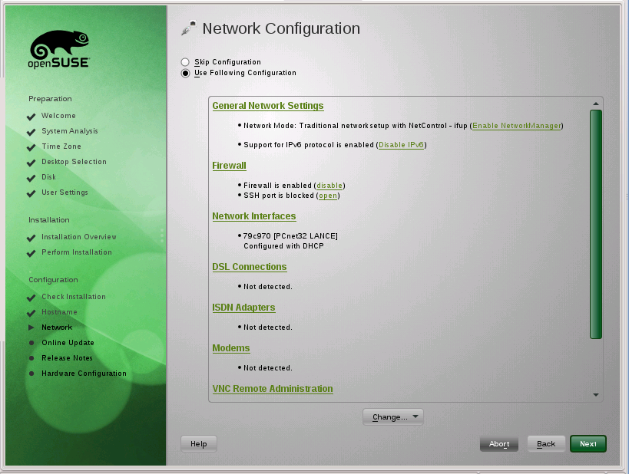Viewport: 629px width, 474px height.
Task: Click the firewall disable link
Action: click(329, 186)
